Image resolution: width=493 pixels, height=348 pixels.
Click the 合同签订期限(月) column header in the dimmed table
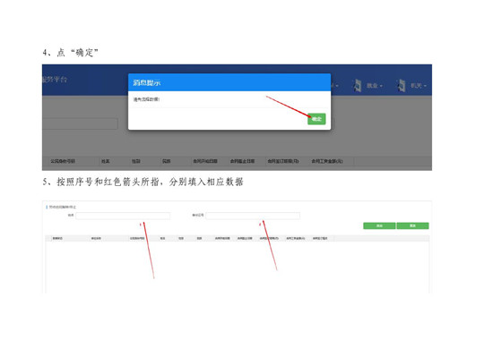283,161
